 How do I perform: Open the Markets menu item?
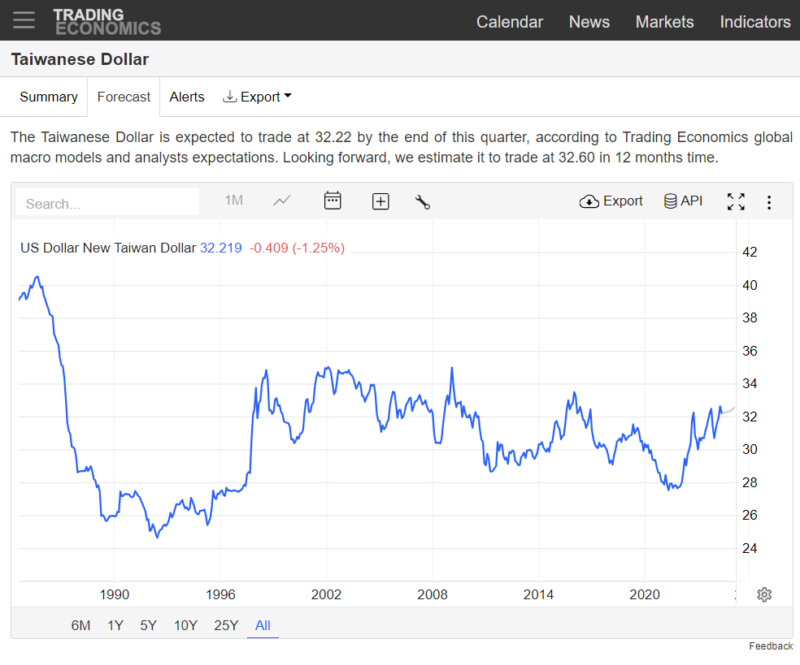[x=664, y=22]
